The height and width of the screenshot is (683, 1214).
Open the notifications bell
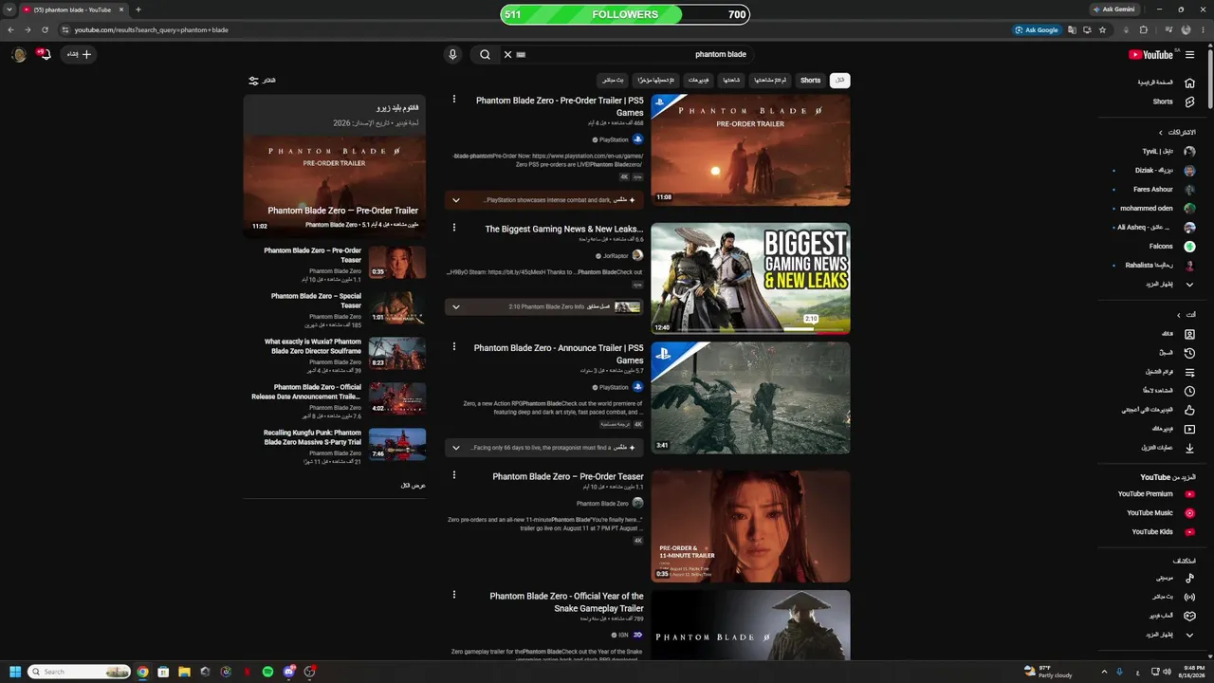44,54
